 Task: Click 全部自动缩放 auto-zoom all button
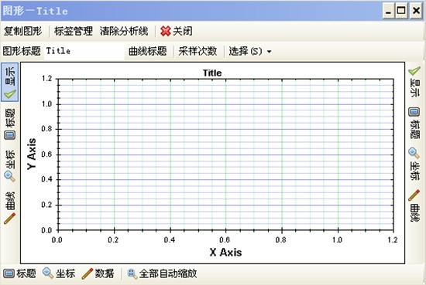point(162,273)
